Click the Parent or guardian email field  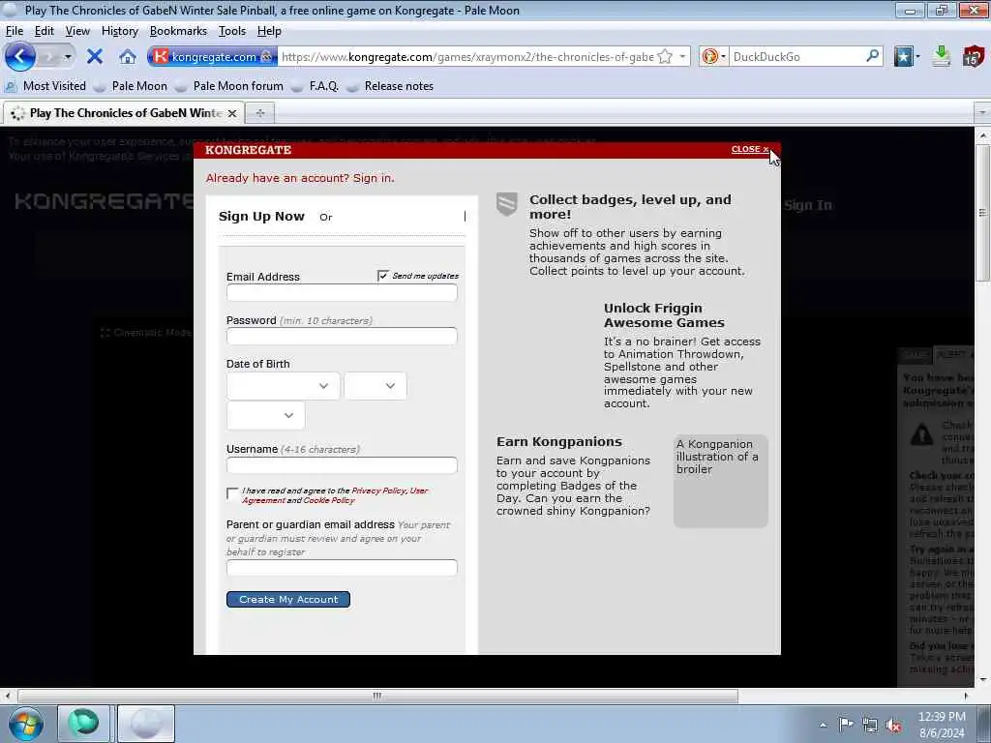(x=342, y=567)
